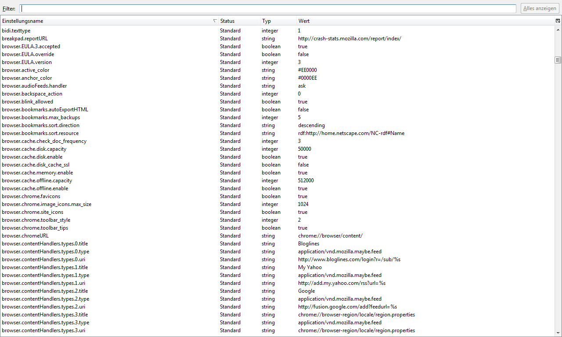Select browser.contentHandlers.types.1.type row
562x337 pixels.
pos(277,275)
